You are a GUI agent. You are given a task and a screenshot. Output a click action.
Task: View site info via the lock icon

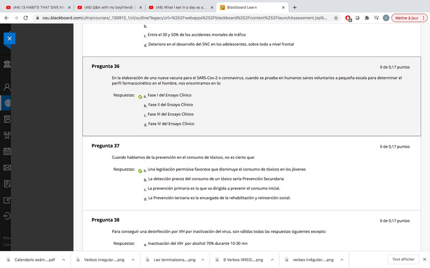[38, 18]
